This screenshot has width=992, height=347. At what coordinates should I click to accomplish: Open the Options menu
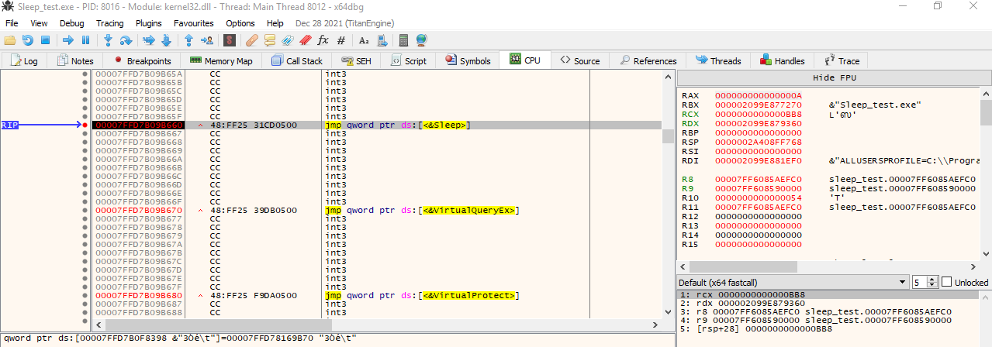tap(240, 23)
